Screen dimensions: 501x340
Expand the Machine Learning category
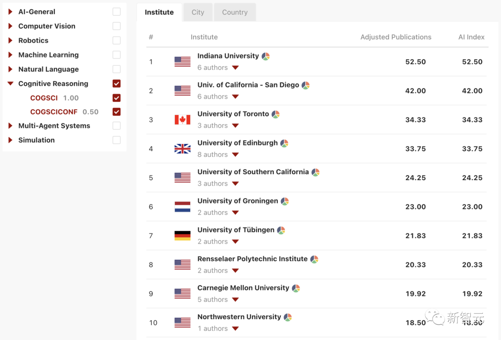(11, 55)
